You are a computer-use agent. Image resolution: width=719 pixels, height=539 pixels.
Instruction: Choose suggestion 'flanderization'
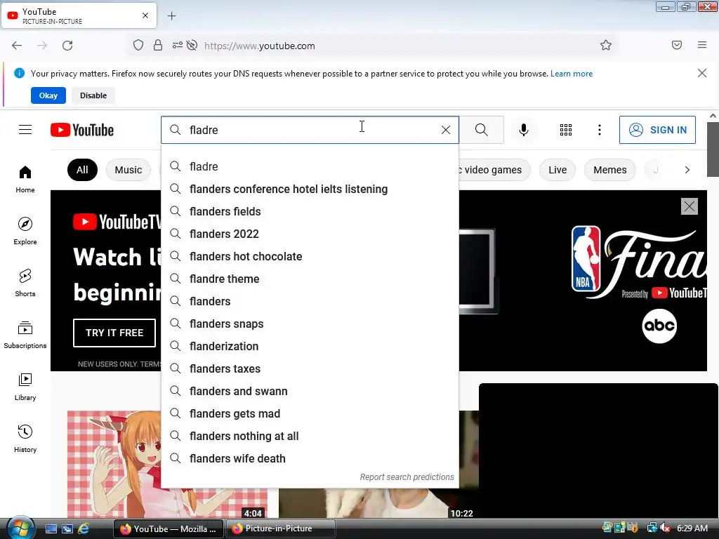click(x=310, y=346)
